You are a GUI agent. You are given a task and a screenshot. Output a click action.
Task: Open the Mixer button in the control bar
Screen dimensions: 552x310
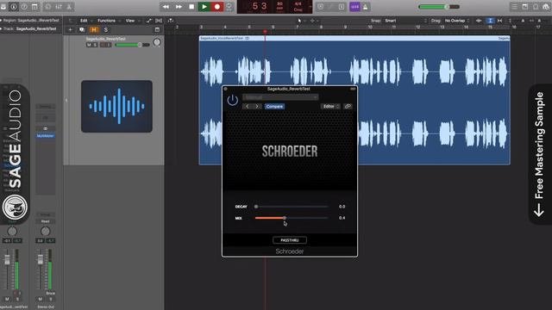pos(59,7)
